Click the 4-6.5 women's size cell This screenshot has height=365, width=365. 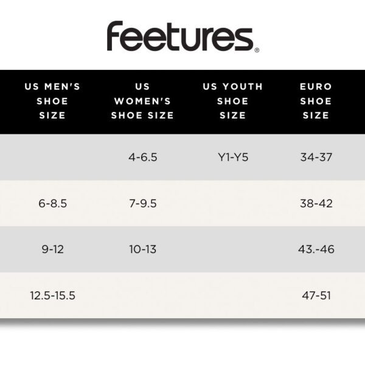(x=143, y=157)
